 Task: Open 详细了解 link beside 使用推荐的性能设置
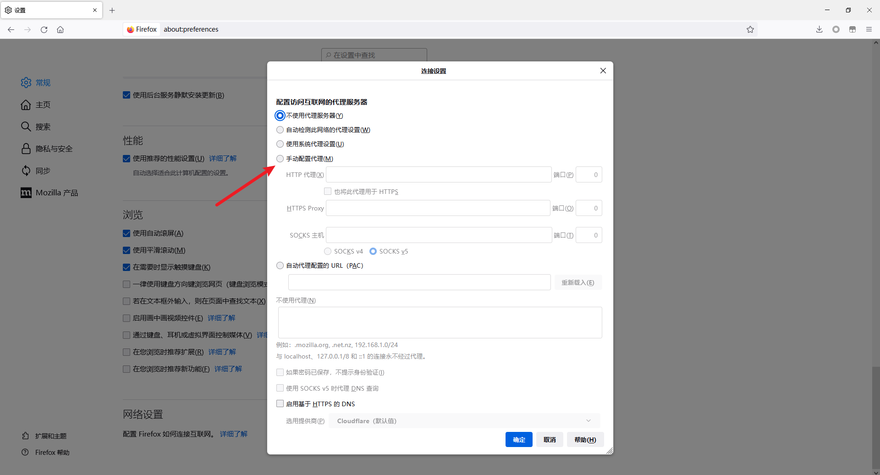tap(223, 159)
